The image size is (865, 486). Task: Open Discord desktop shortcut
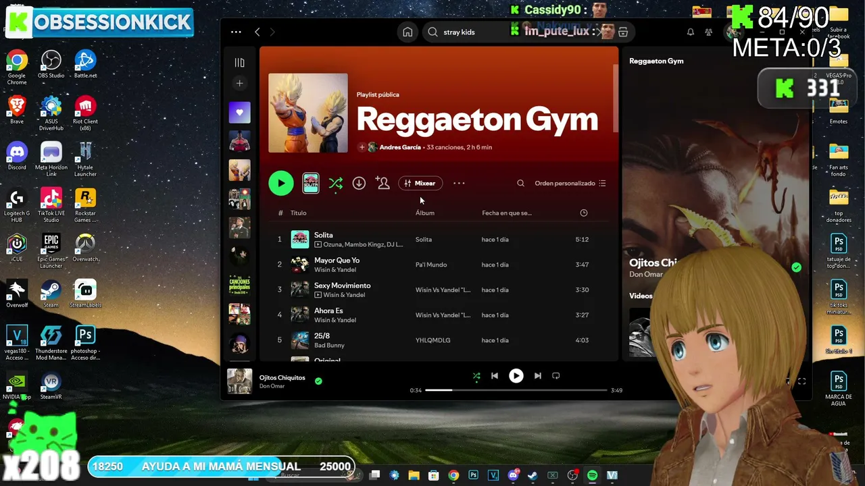coord(17,157)
